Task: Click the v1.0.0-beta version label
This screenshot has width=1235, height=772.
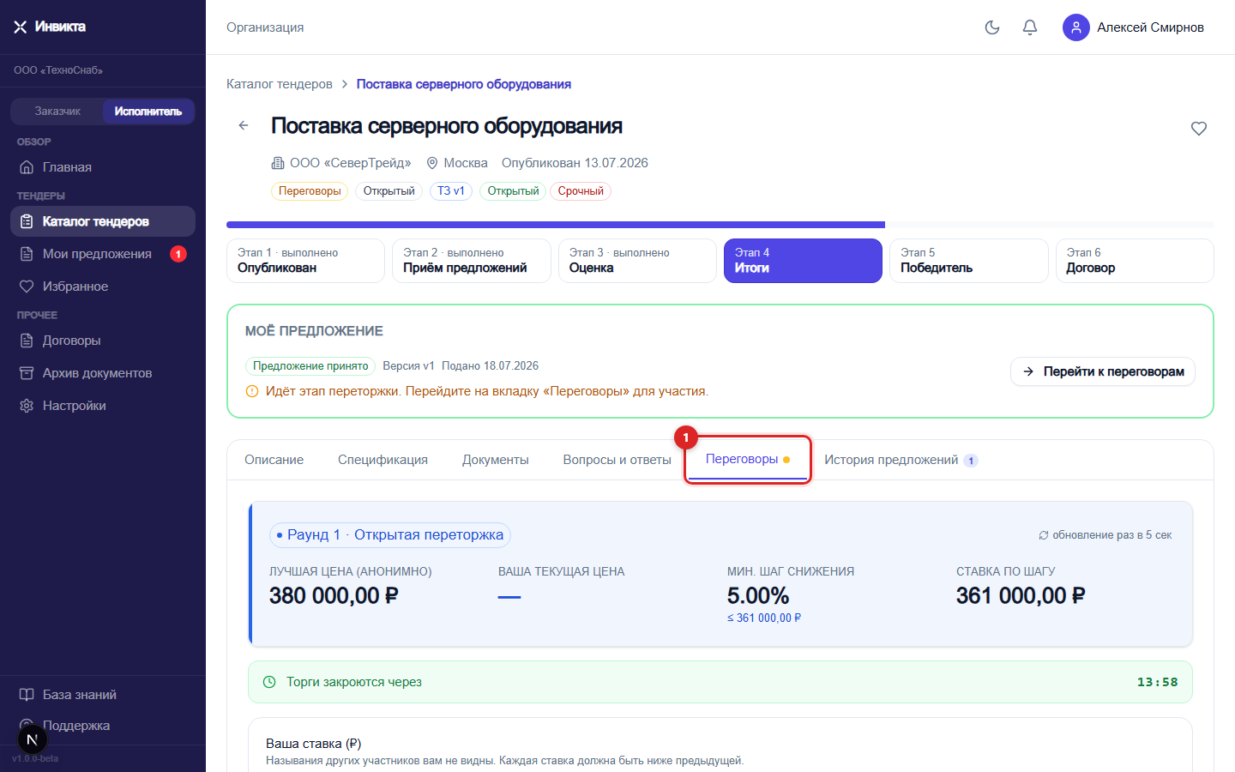Action: click(35, 758)
